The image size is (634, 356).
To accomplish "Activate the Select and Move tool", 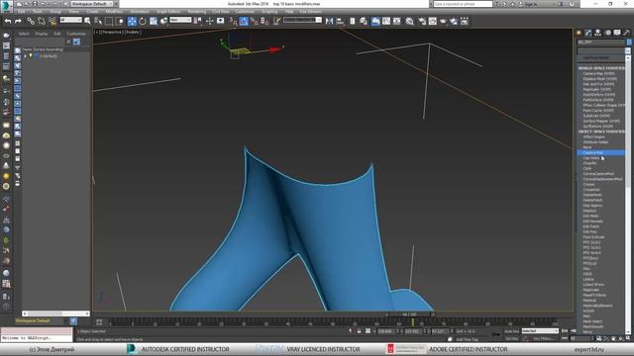I will 132,21.
